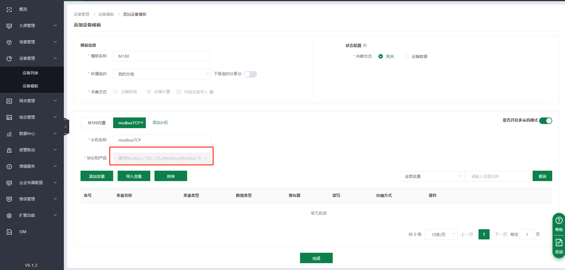This screenshot has width=565, height=270.
Task: Click the 网关管理 sidebar icon
Action: click(9, 101)
